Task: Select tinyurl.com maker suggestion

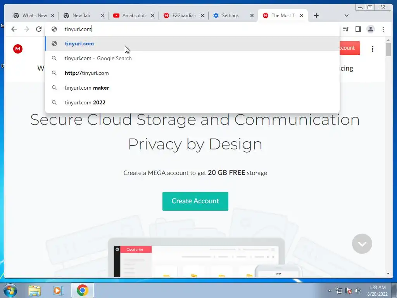Action: [x=192, y=88]
